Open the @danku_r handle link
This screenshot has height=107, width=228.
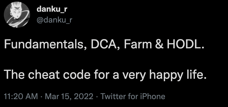pyautogui.click(x=54, y=20)
